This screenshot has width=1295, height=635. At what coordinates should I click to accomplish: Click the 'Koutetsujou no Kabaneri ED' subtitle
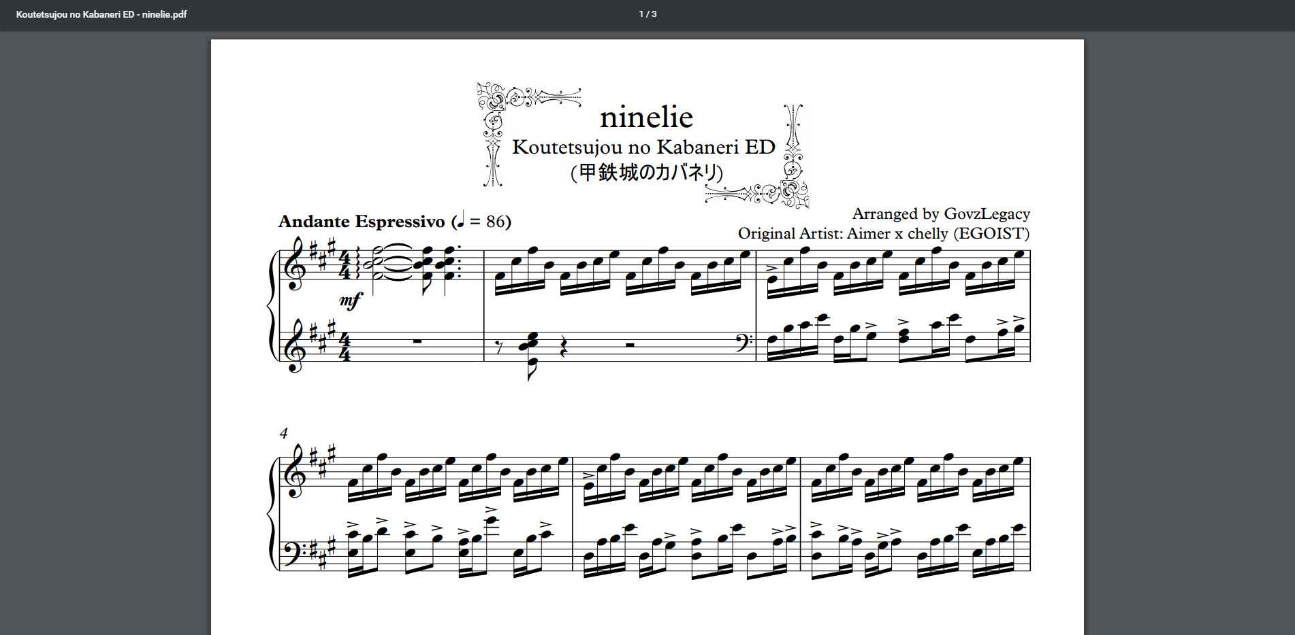[643, 147]
